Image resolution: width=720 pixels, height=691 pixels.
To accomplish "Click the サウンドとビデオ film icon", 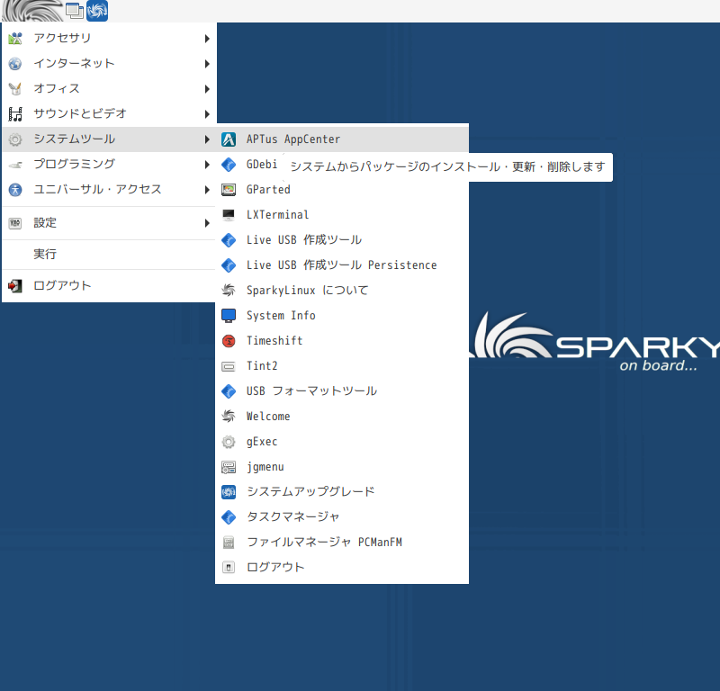I will pyautogui.click(x=15, y=114).
